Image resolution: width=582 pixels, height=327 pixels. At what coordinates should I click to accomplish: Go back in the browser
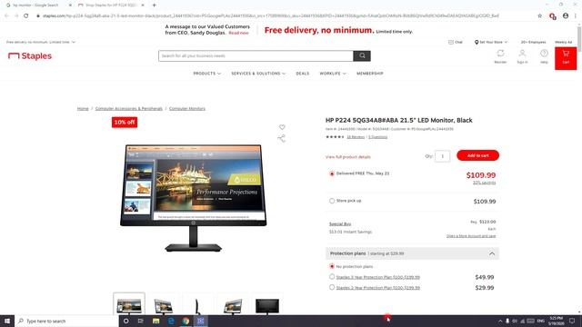(x=6, y=15)
